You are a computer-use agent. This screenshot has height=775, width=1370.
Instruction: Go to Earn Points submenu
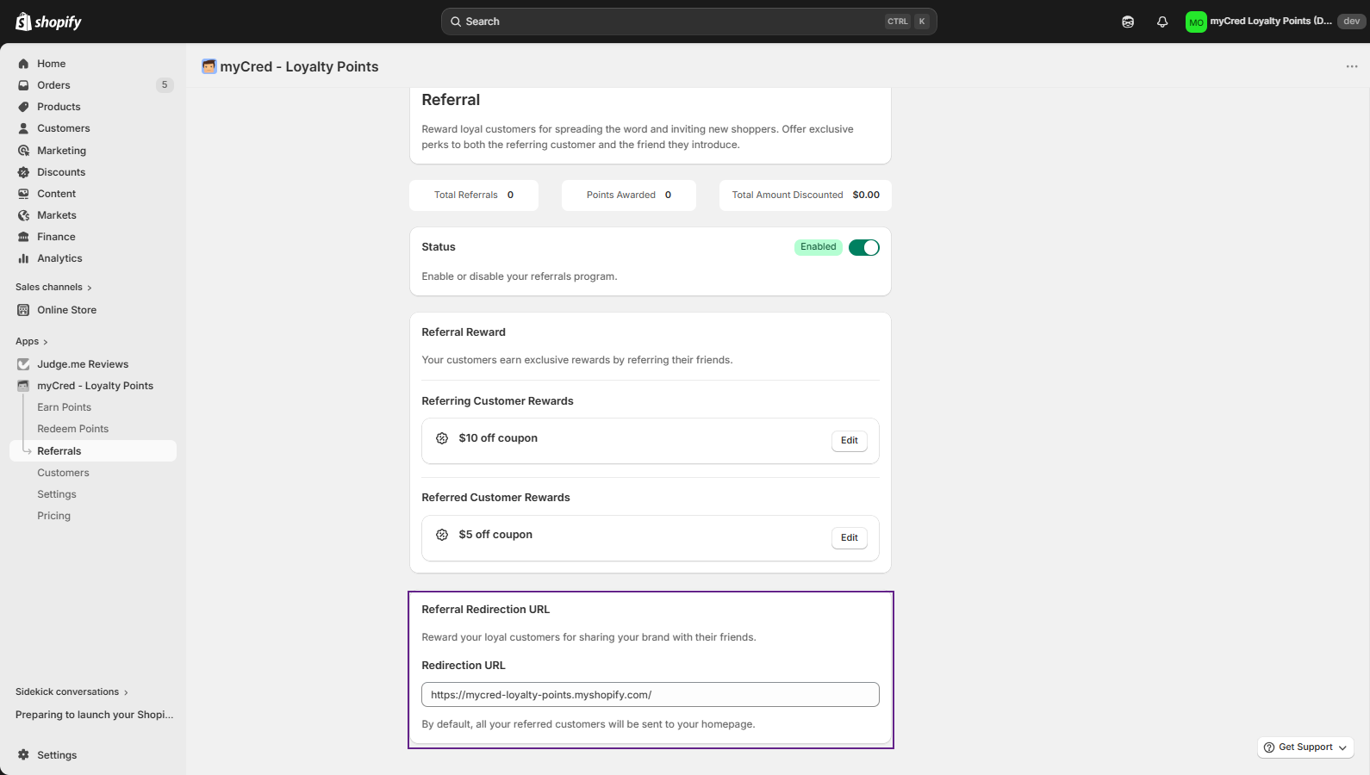pyautogui.click(x=64, y=407)
